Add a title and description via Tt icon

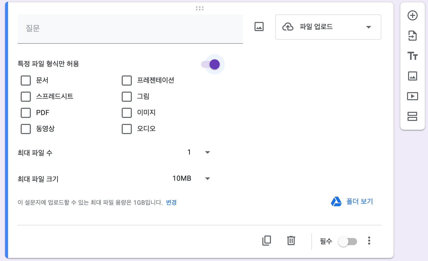412,56
